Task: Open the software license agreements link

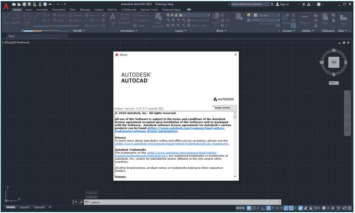Action: 170,130
